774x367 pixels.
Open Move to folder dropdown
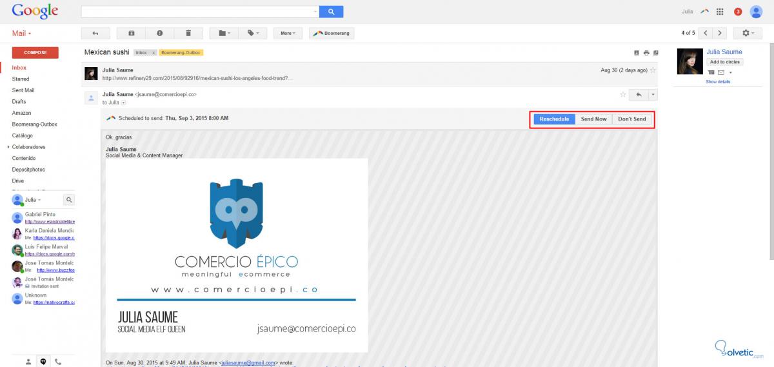click(224, 33)
